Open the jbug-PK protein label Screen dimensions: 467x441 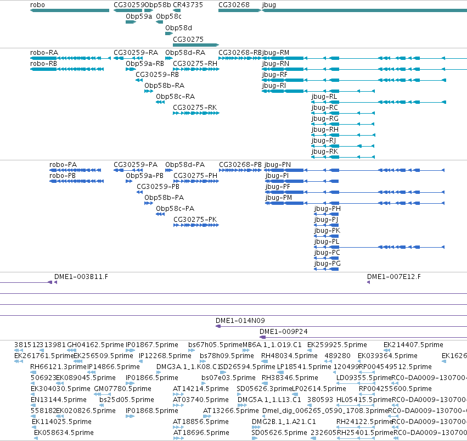coord(327,231)
